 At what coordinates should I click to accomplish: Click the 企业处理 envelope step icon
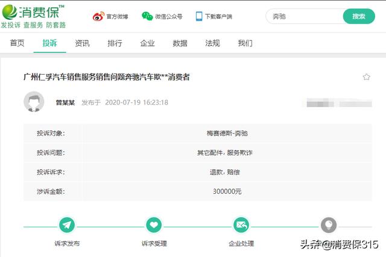click(241, 225)
